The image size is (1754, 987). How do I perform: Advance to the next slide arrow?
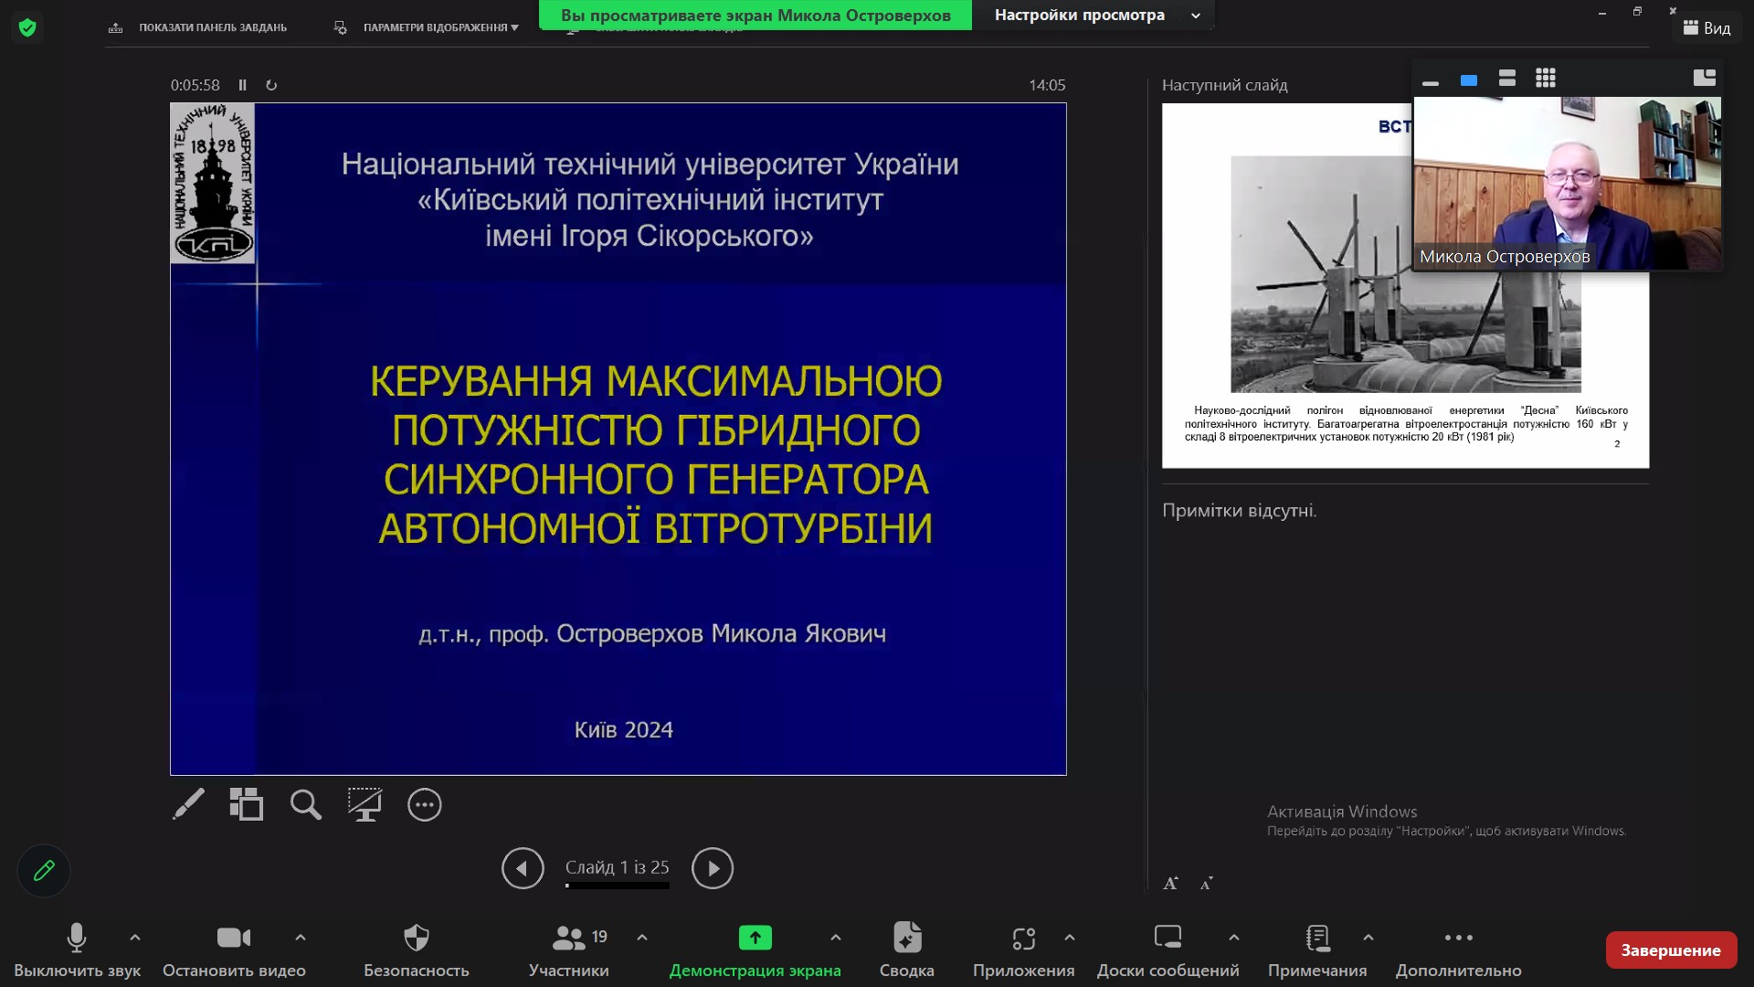[x=712, y=868]
